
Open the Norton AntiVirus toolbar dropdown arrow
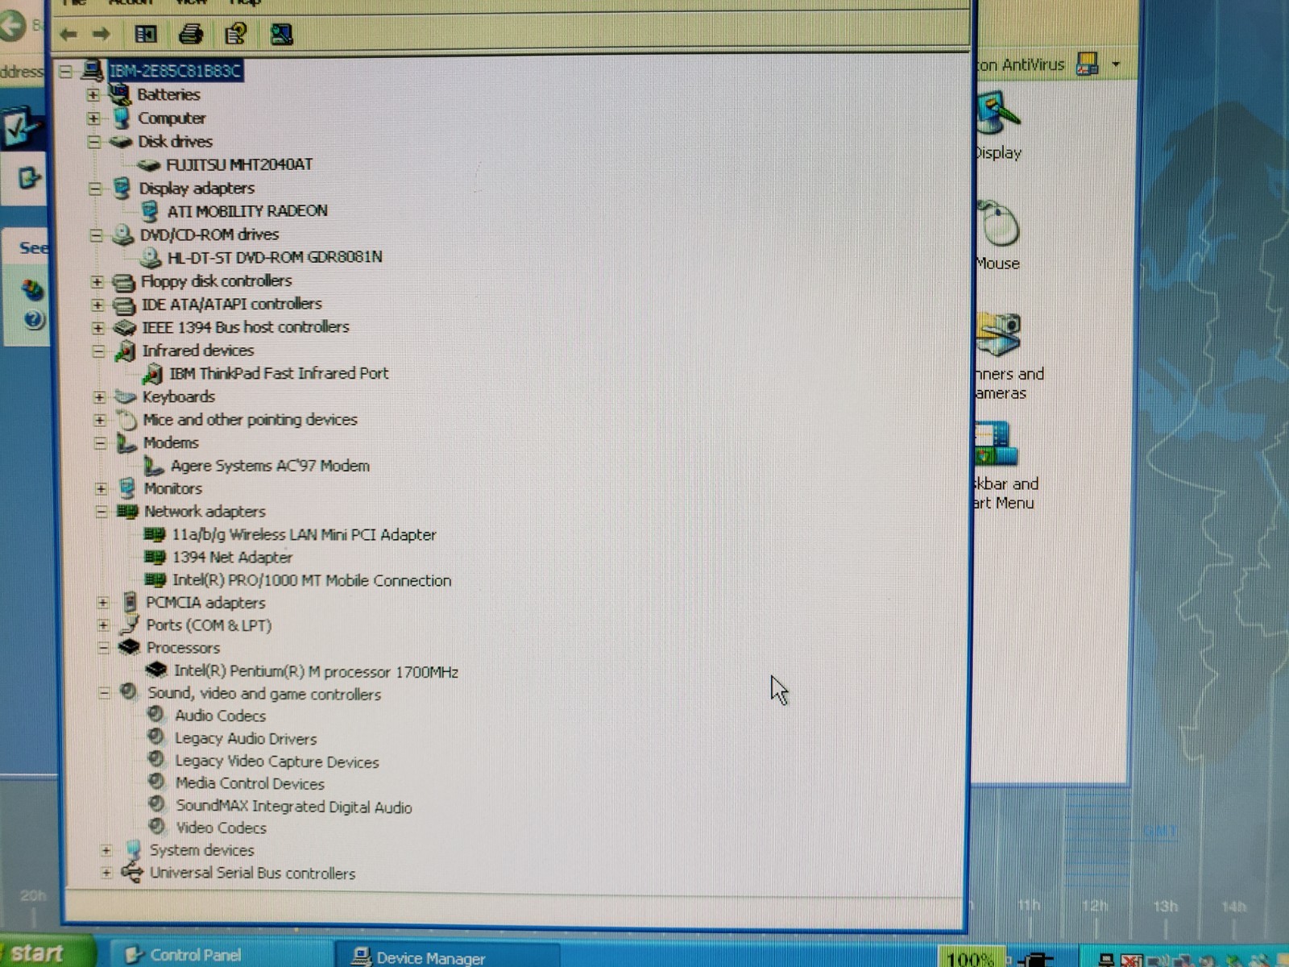pyautogui.click(x=1115, y=64)
